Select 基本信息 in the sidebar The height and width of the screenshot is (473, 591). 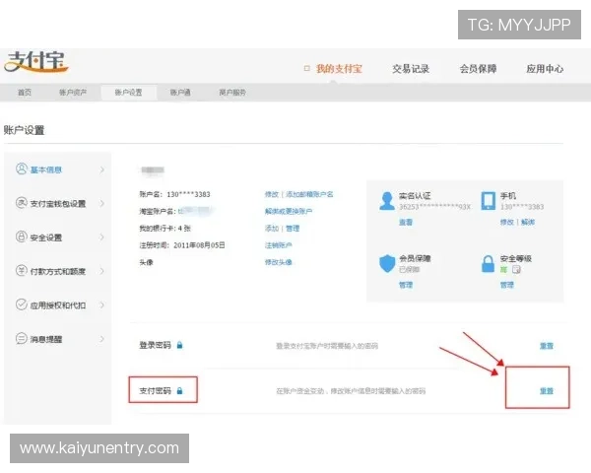click(46, 169)
